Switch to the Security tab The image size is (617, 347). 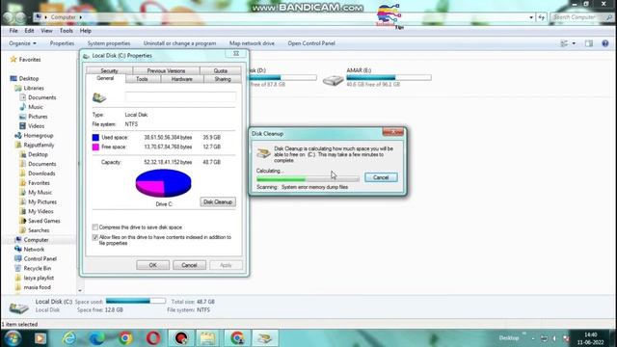pyautogui.click(x=109, y=70)
